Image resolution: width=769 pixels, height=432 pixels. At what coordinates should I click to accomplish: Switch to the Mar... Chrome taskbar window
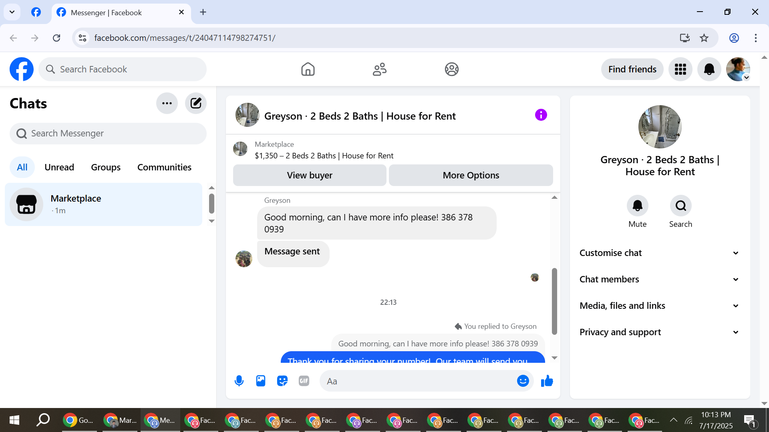point(120,420)
